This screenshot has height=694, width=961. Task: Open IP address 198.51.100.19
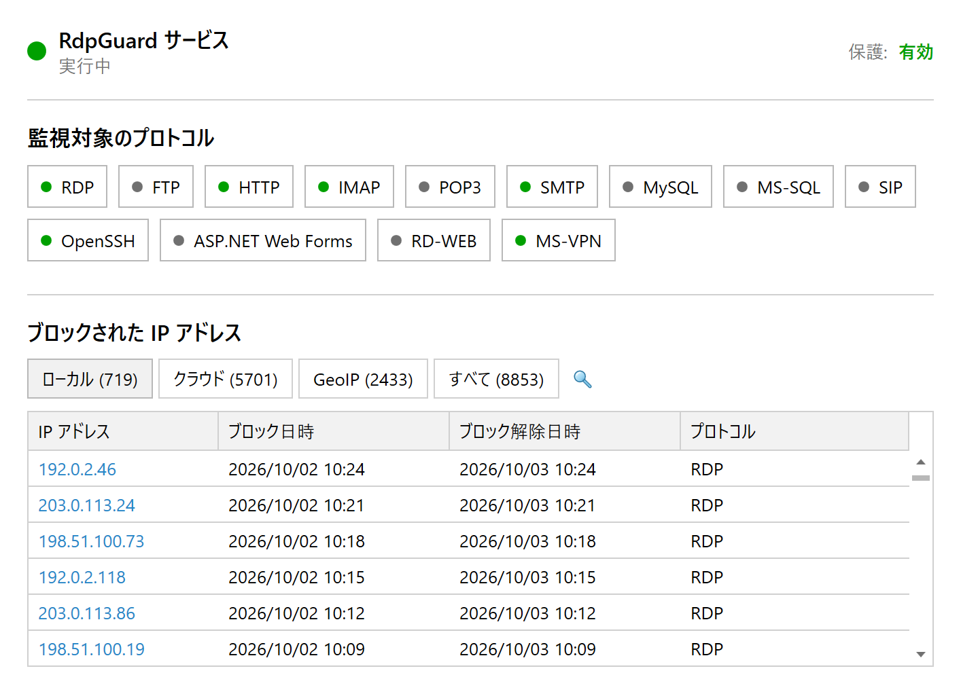click(91, 649)
